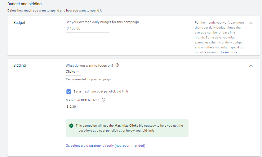
Task: Click the small arrow next to Clicks
Action: tap(78, 71)
